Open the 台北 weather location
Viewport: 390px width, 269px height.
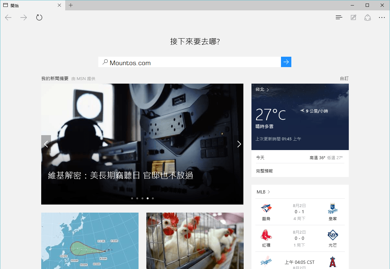[x=262, y=89]
